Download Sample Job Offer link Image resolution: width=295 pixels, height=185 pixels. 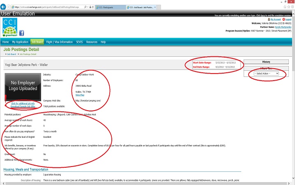23,106
